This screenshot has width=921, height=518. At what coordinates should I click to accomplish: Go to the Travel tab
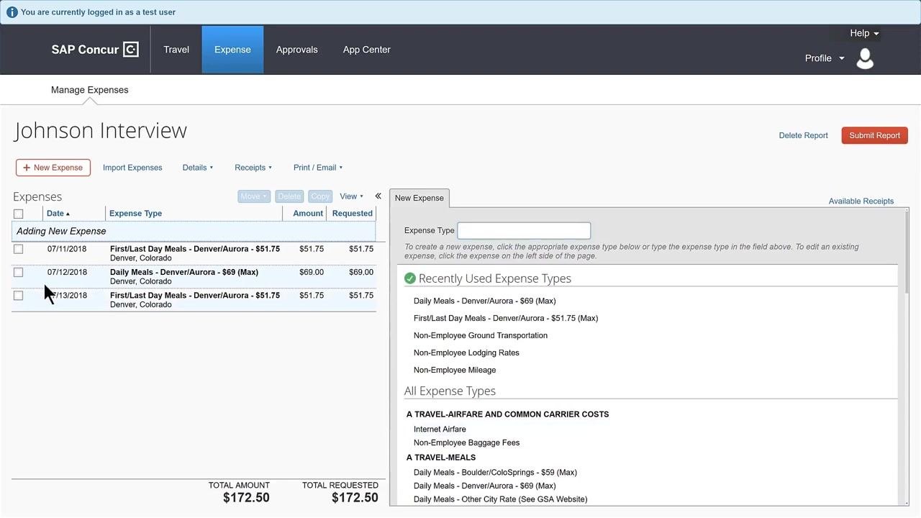coord(176,50)
